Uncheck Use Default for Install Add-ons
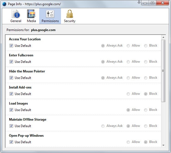Screen dimensions: 171x153 11,94
